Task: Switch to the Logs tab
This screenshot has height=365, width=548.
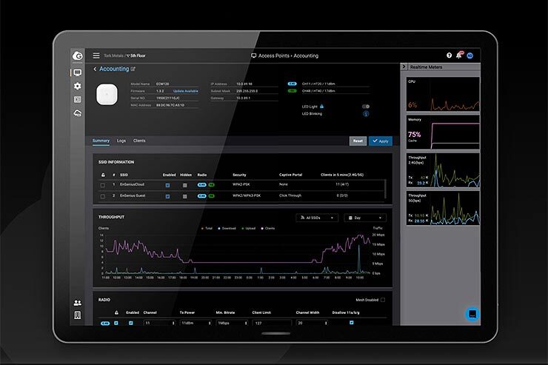Action: point(121,140)
